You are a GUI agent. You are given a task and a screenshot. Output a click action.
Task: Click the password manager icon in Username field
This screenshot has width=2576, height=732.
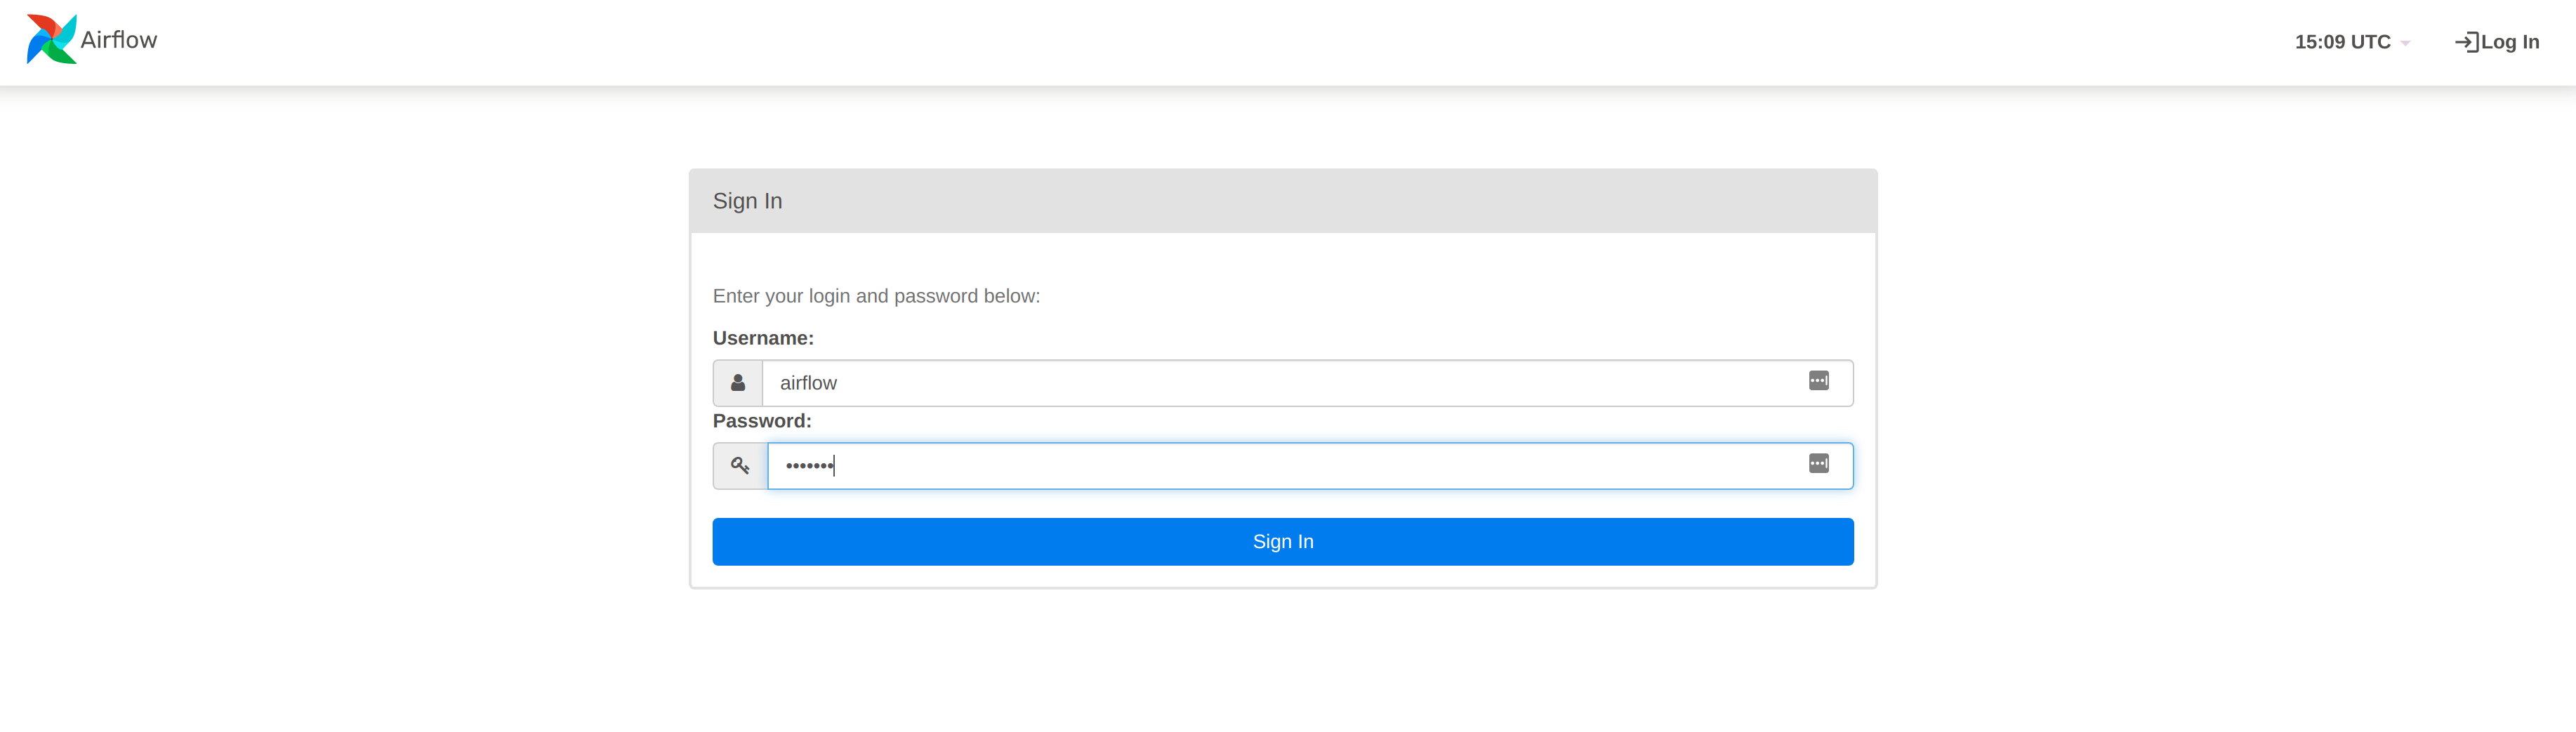click(1818, 381)
